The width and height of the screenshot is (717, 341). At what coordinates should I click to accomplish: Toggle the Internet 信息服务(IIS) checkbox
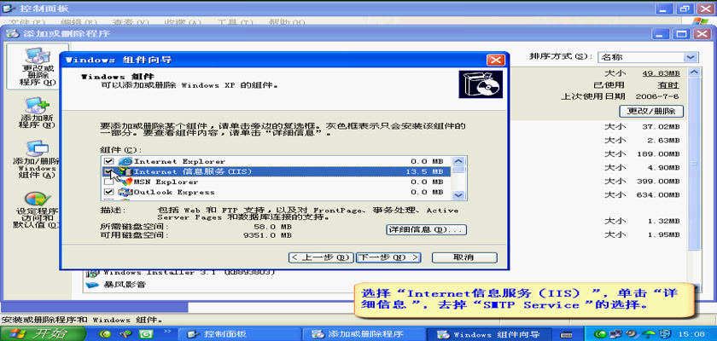tap(109, 171)
